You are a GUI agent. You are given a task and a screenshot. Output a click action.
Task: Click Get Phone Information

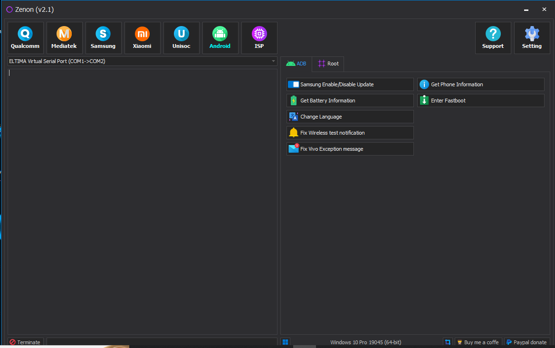pos(481,84)
